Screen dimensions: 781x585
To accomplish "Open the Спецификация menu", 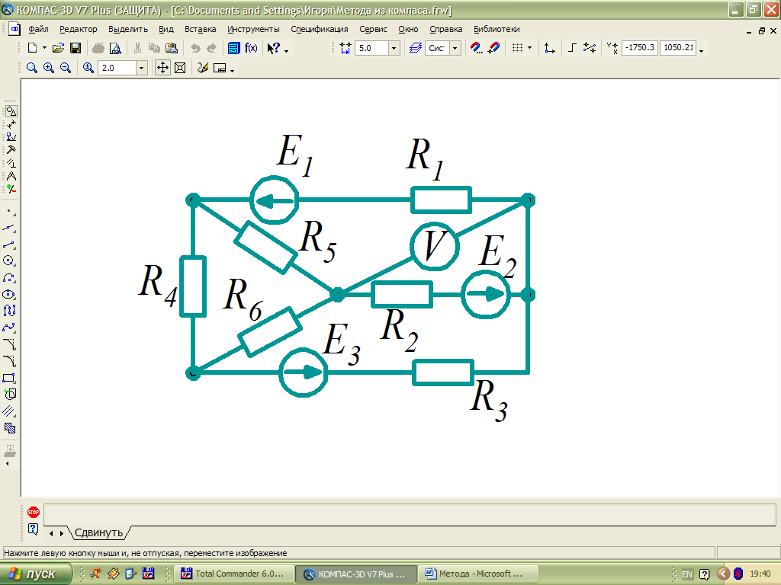I will click(x=320, y=30).
